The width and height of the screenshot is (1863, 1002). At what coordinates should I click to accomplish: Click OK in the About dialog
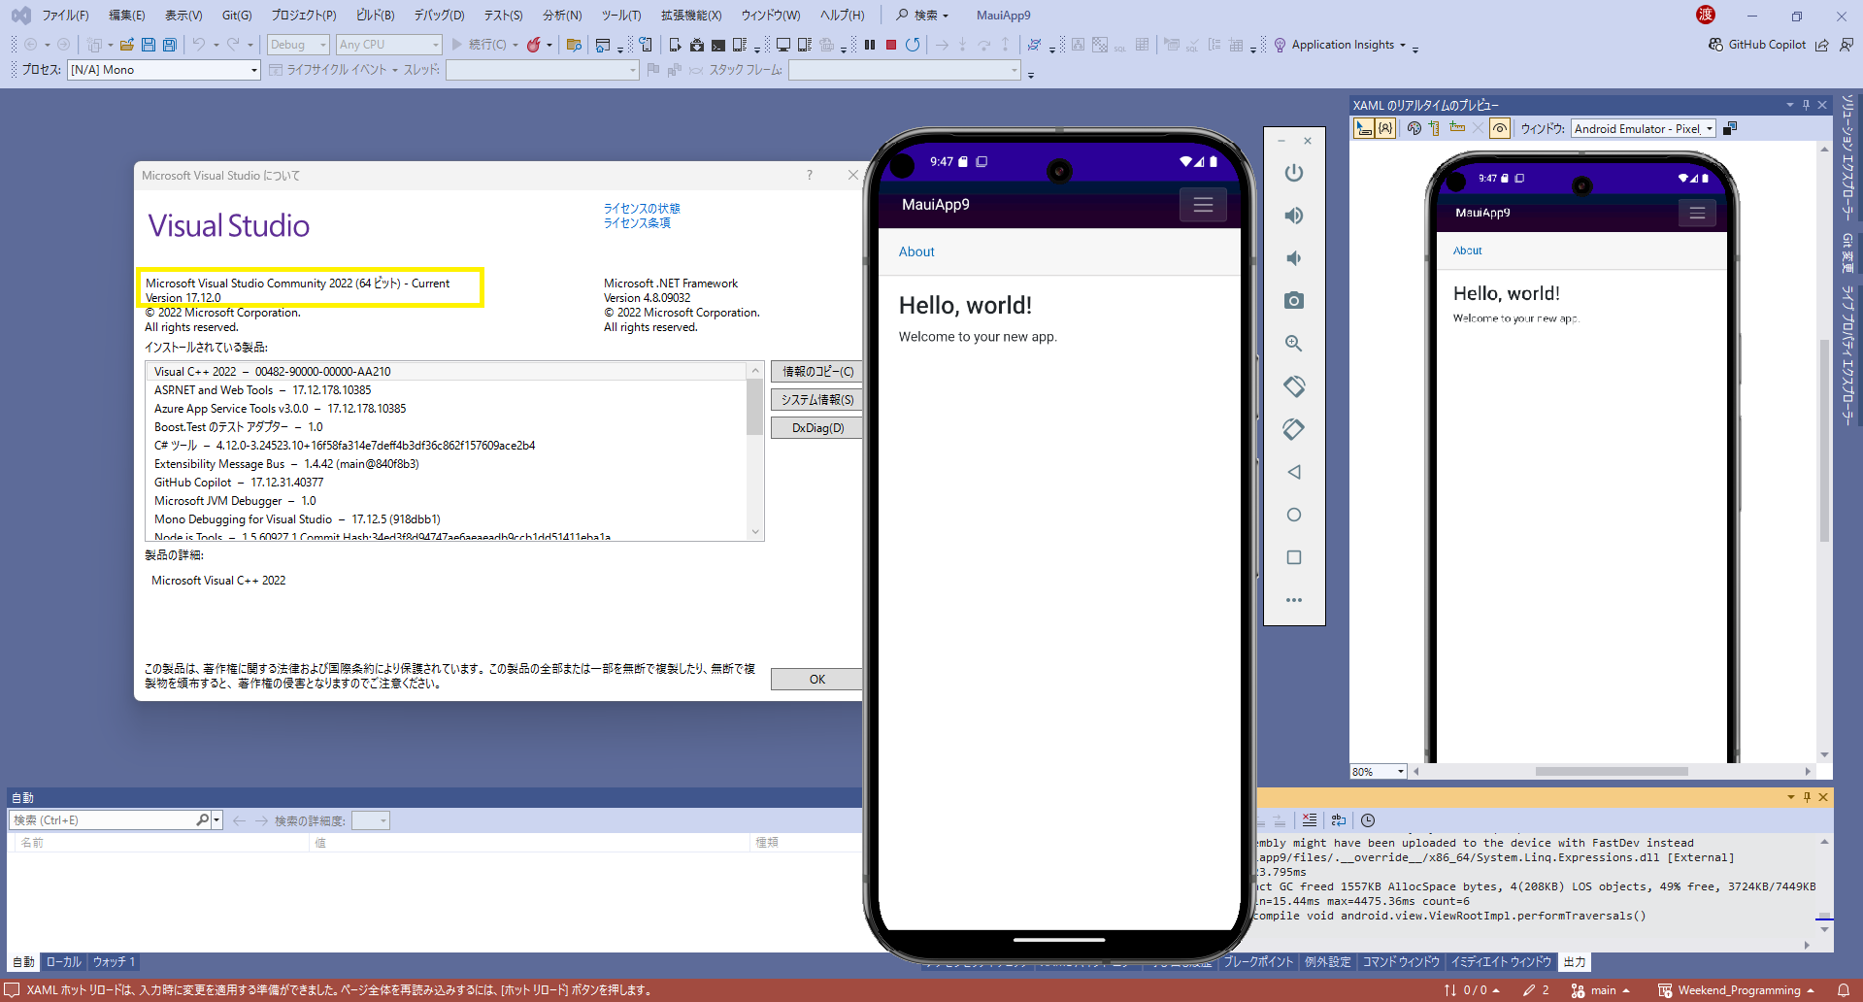pyautogui.click(x=816, y=680)
